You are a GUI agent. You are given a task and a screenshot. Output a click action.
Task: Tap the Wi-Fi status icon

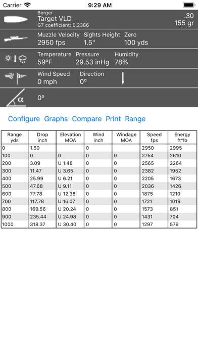click(x=27, y=5)
